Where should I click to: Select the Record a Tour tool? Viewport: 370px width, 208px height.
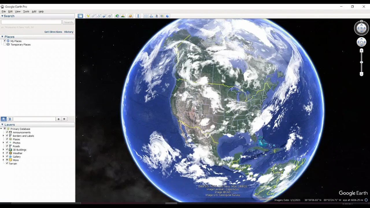110,16
